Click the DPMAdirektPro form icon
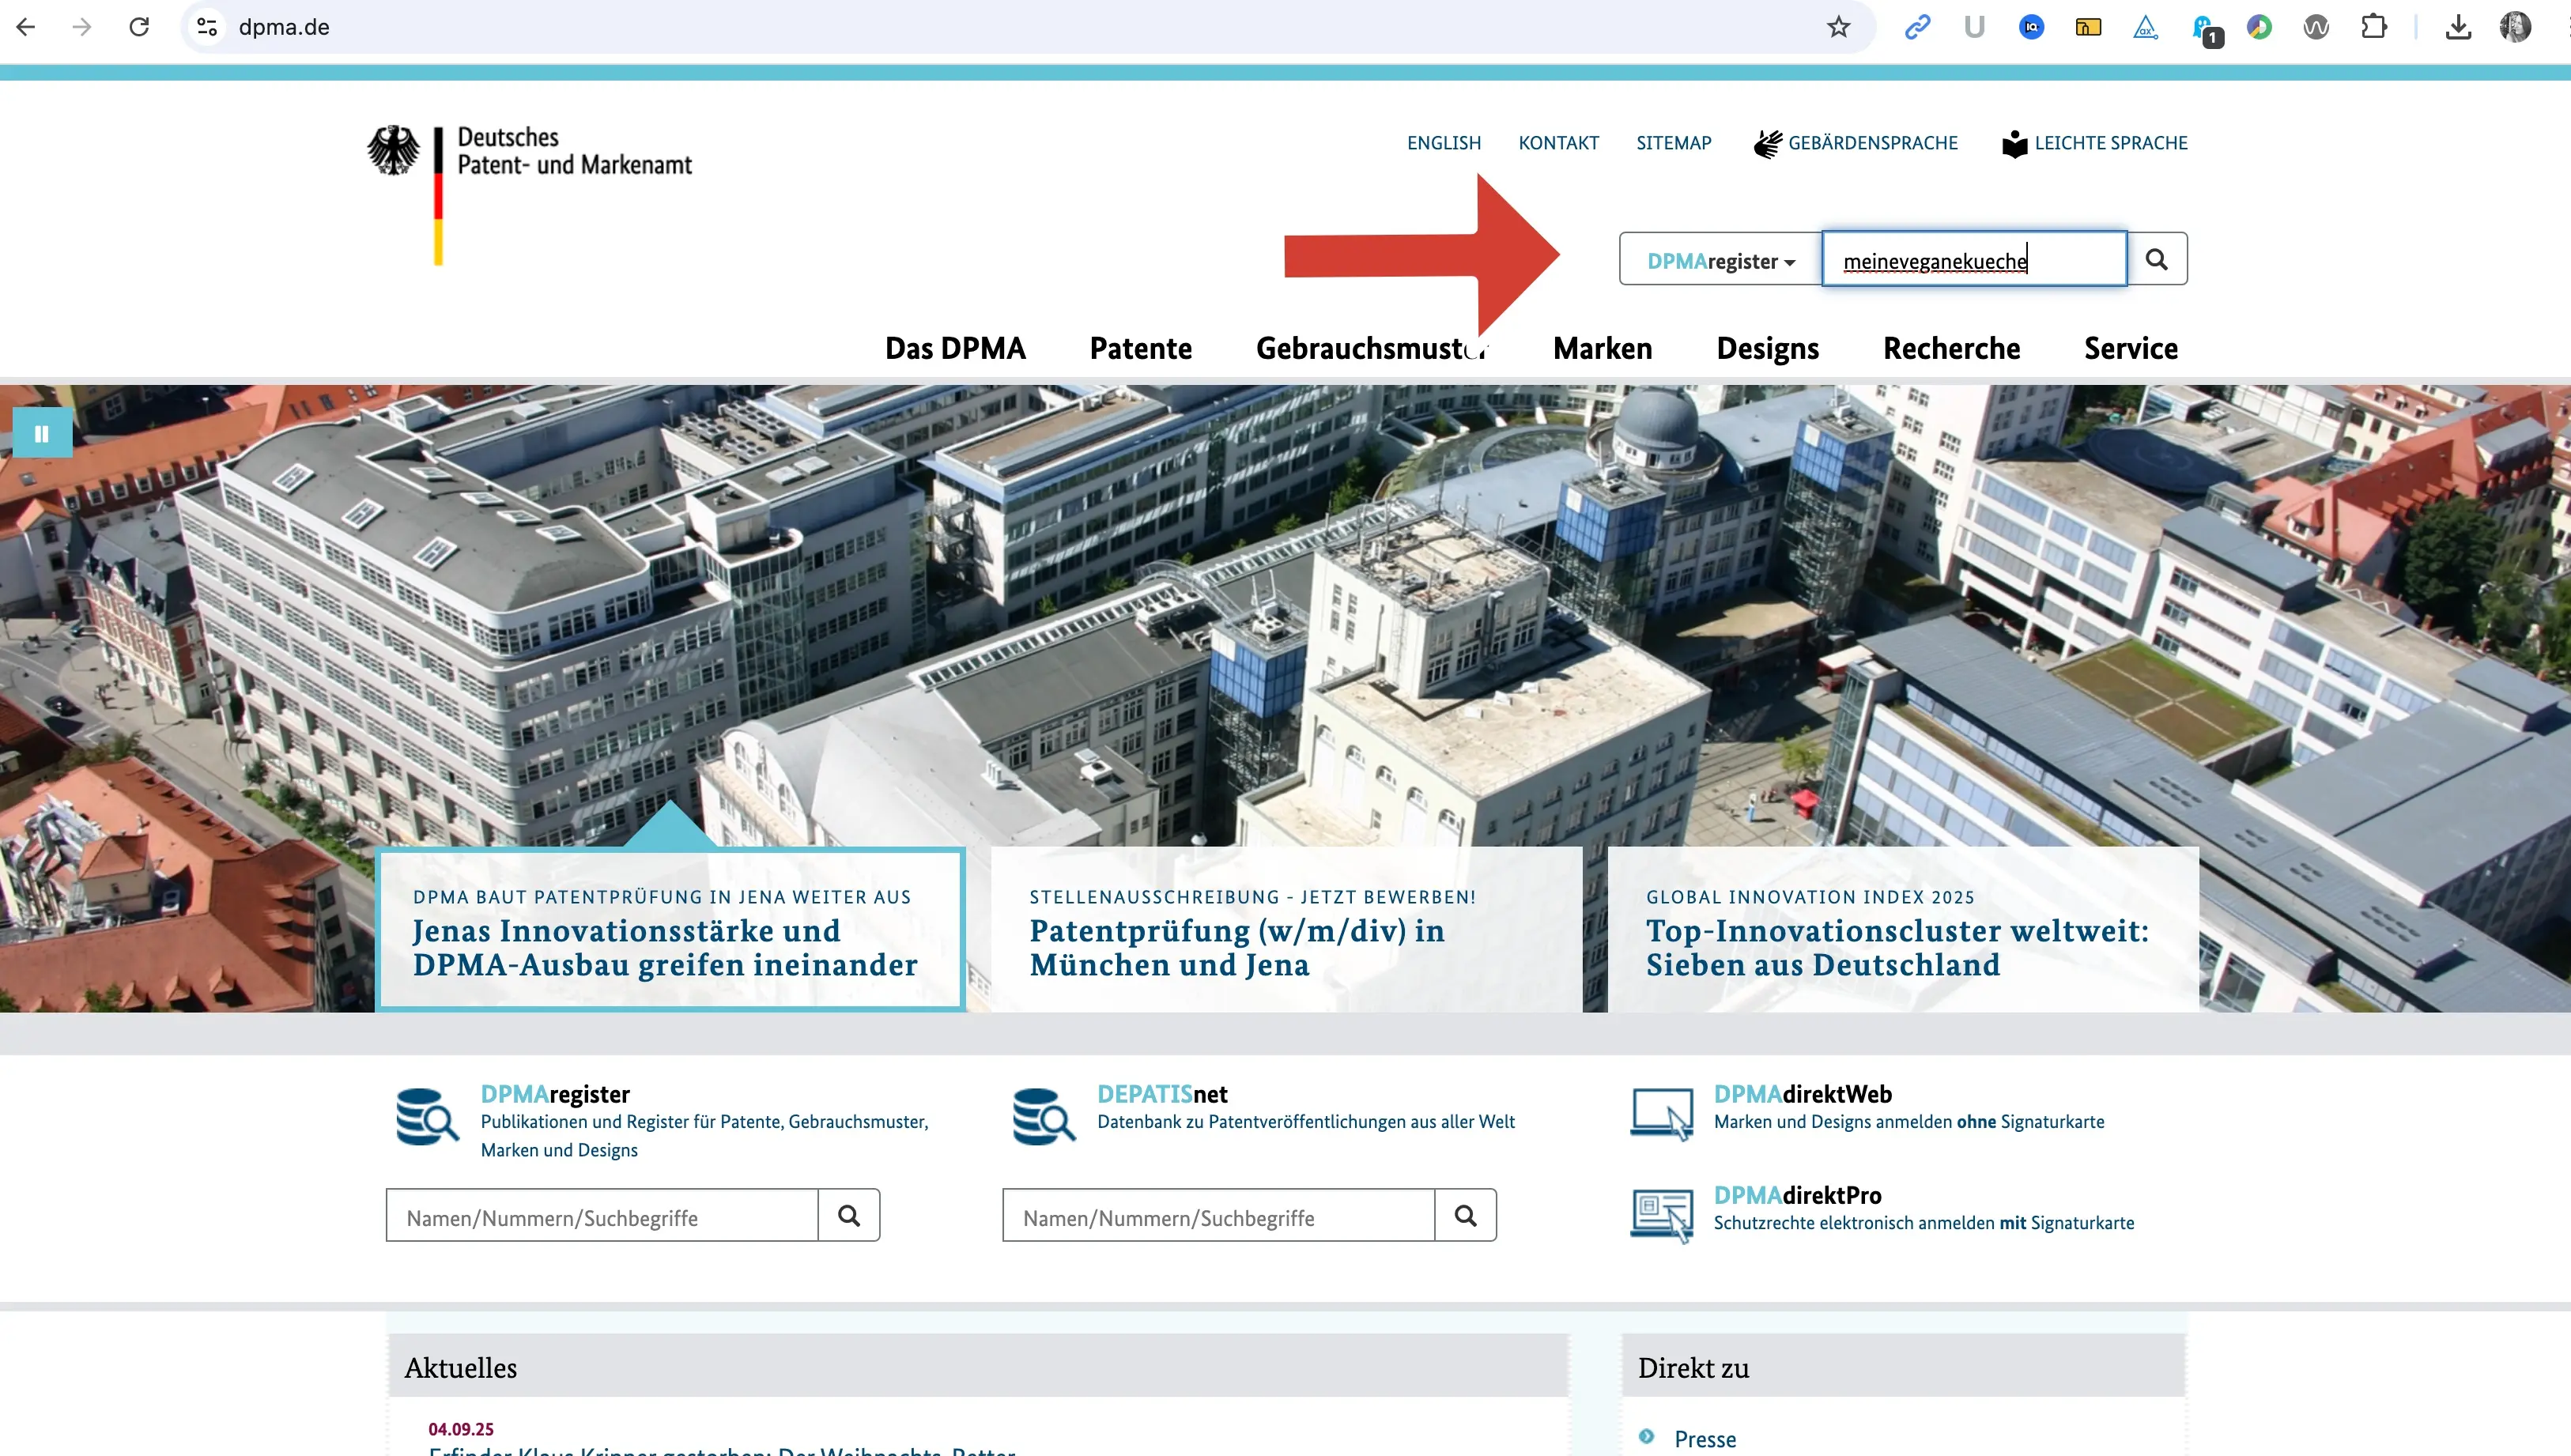 click(1662, 1215)
